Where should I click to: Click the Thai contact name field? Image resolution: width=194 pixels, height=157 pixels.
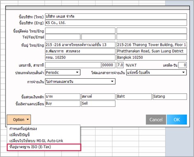[x=80, y=31]
